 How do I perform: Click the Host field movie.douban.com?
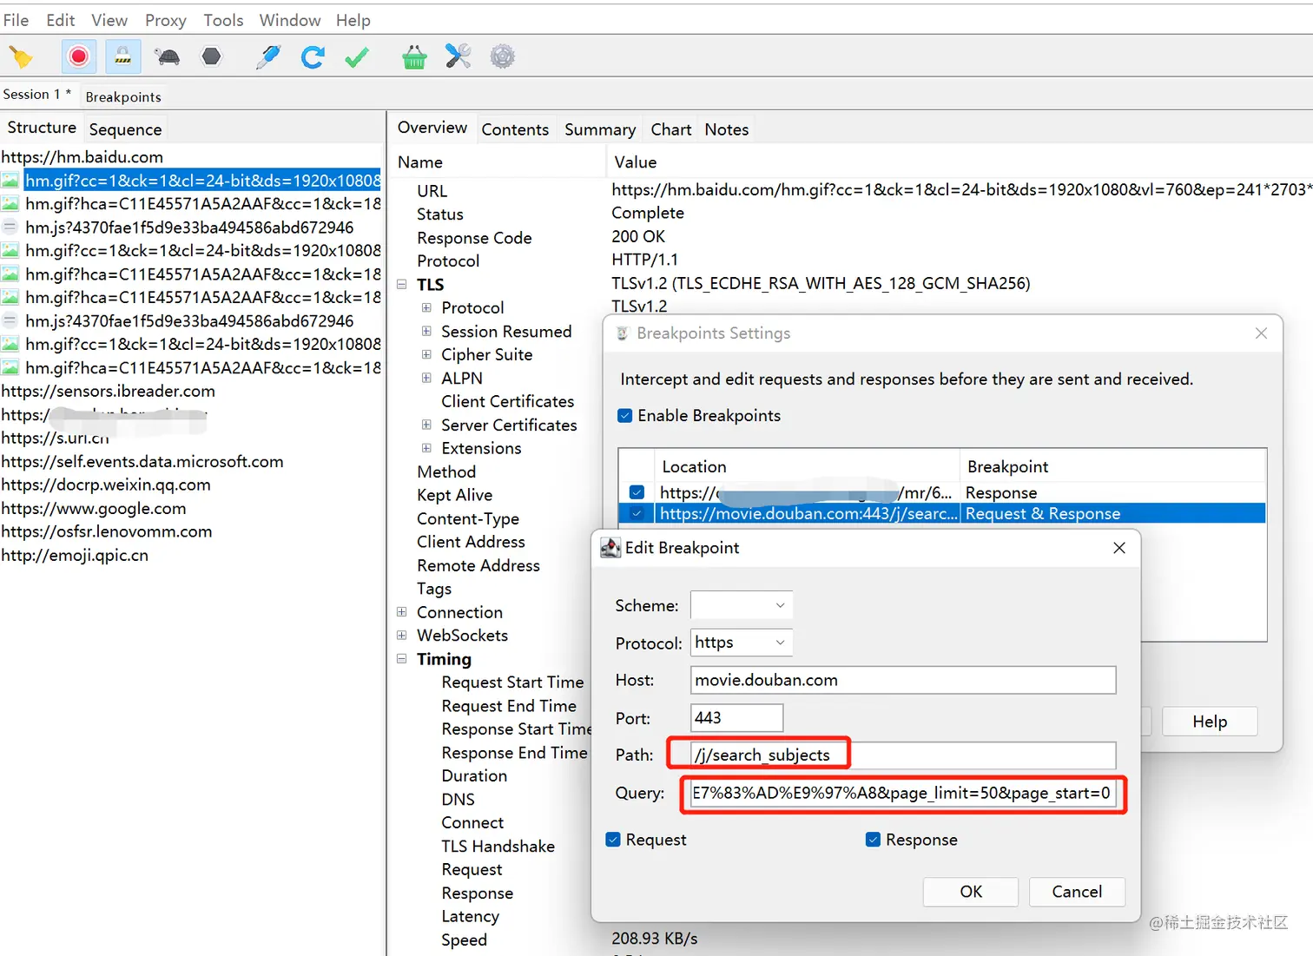[903, 680]
